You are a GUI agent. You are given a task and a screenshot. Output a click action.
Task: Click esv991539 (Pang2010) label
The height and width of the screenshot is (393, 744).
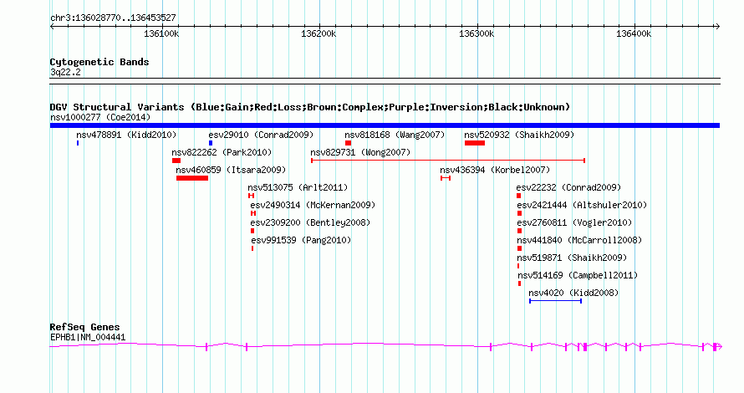pyautogui.click(x=301, y=240)
